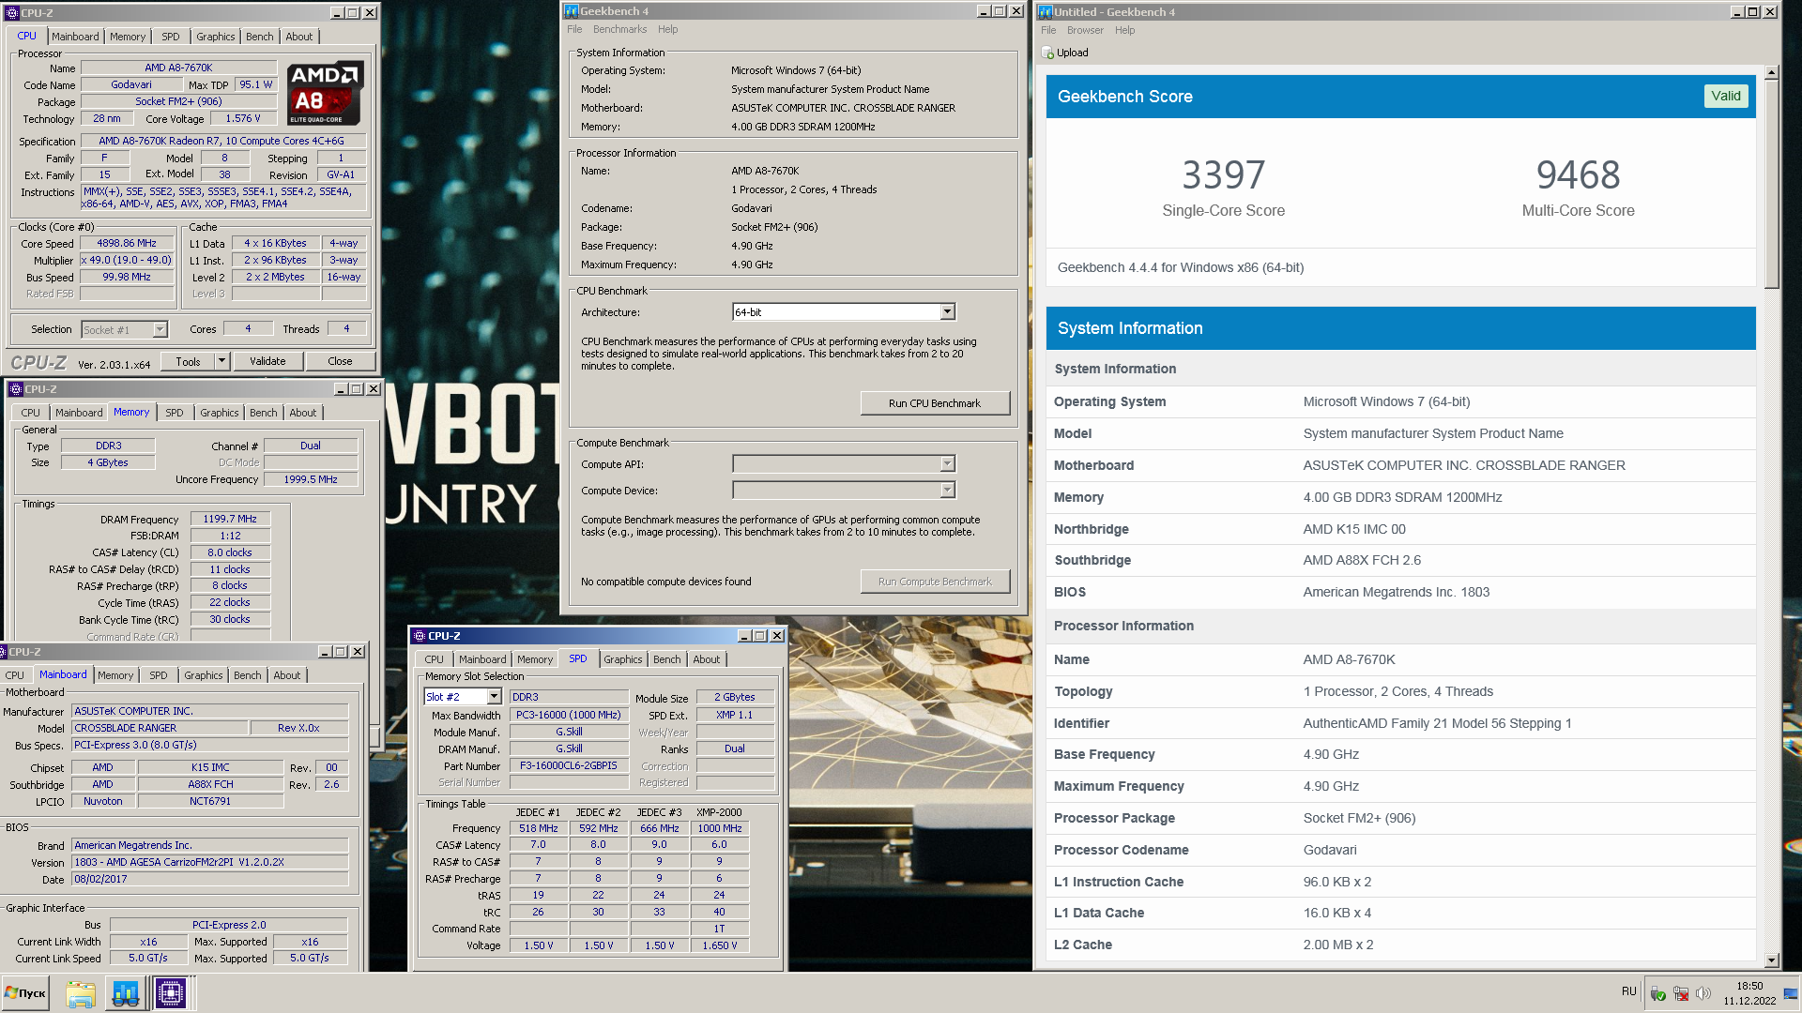1802x1013 pixels.
Task: Click the Core Voltage value 1.576 V
Action: click(243, 119)
